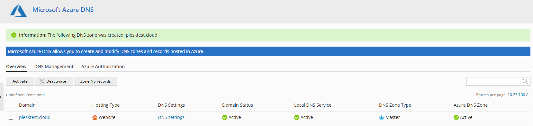The image size is (533, 126).
Task: Show 10 entries per page
Action: (510, 95)
